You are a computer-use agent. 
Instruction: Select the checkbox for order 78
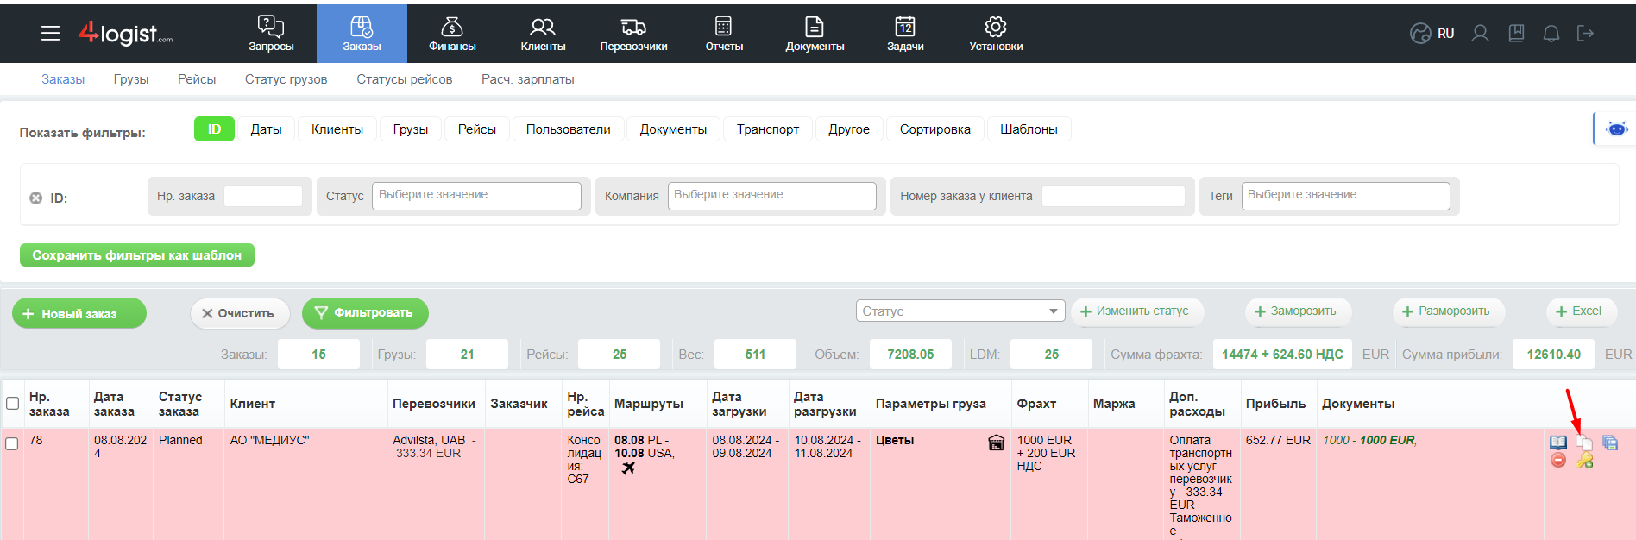pyautogui.click(x=12, y=443)
